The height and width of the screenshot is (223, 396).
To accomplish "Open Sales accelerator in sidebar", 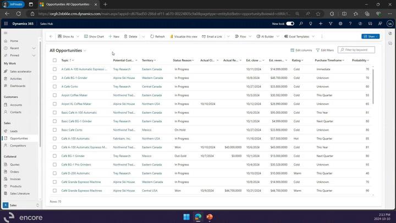I will click(20, 71).
